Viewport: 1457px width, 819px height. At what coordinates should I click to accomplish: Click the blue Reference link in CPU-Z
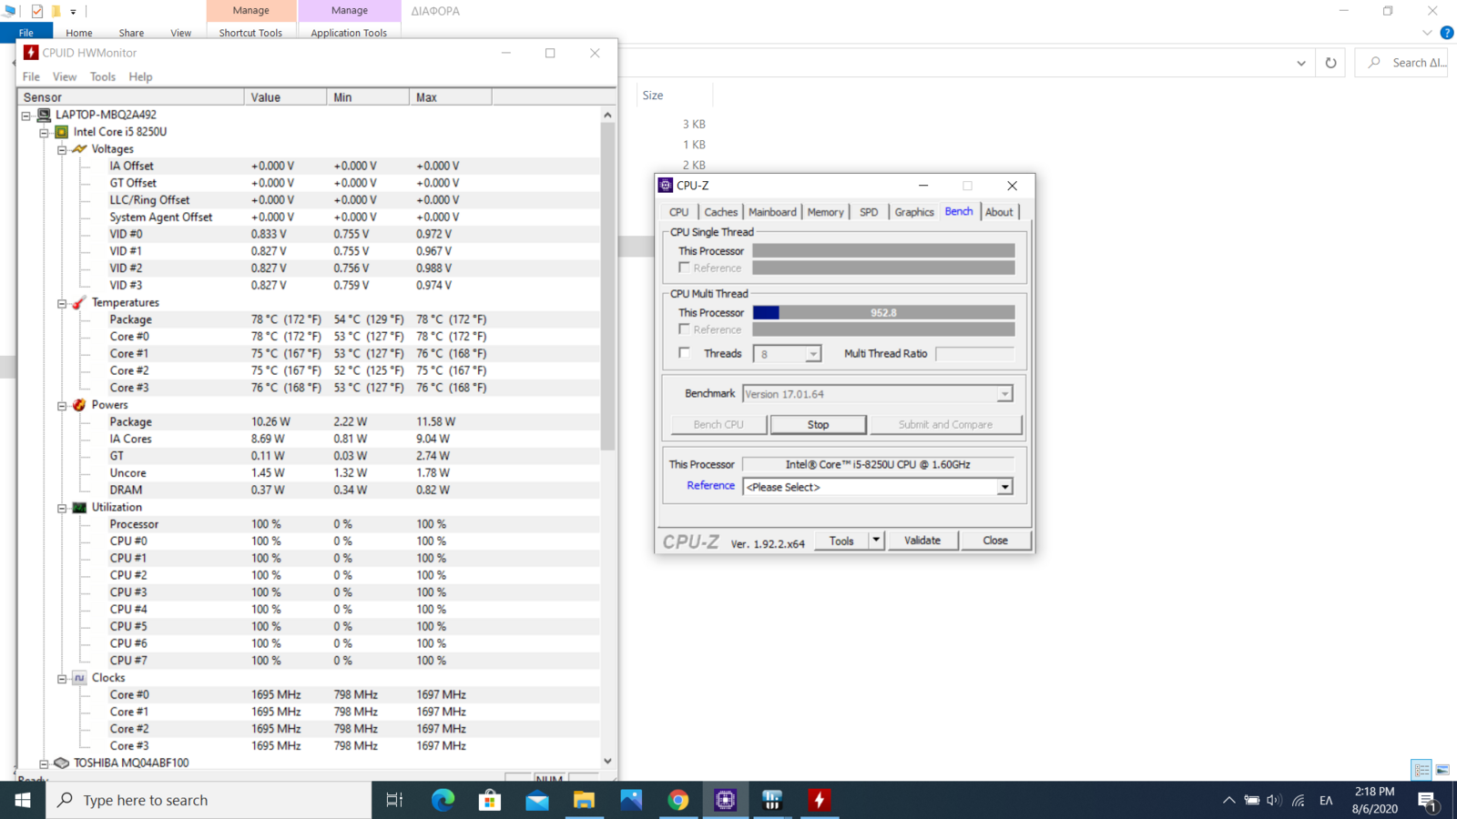710,486
